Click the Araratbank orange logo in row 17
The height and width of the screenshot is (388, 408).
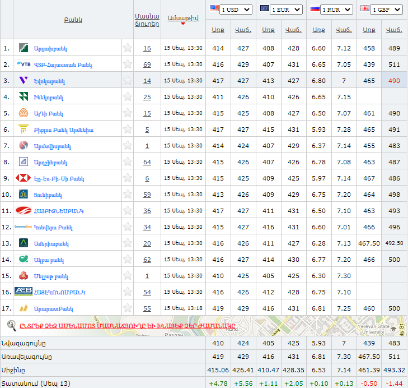tap(24, 308)
